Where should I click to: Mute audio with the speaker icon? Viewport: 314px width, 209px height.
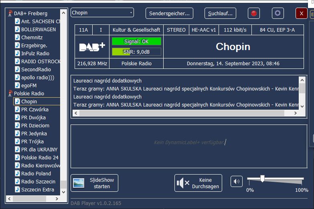237,182
